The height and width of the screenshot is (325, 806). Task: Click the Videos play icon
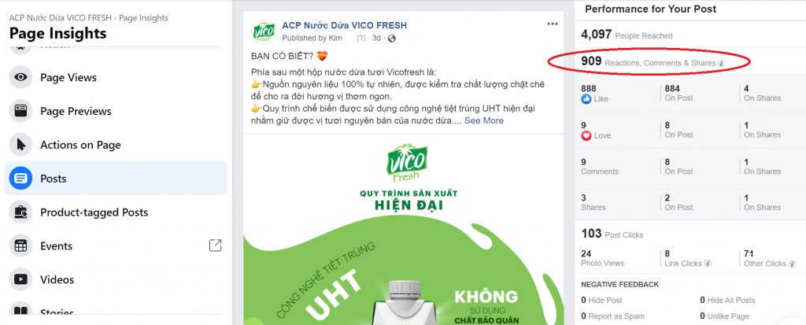pos(20,279)
